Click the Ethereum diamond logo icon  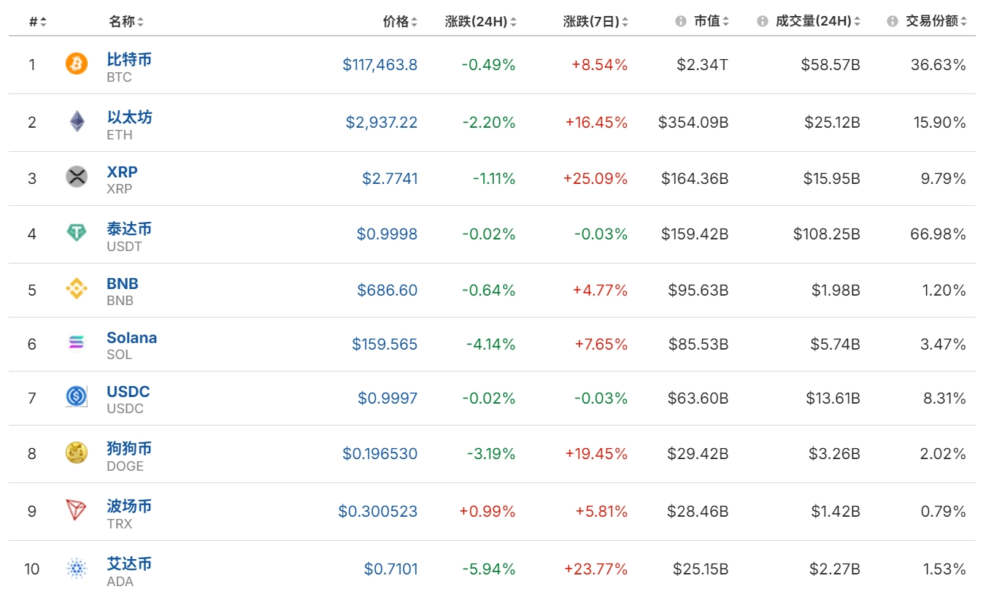[x=77, y=122]
